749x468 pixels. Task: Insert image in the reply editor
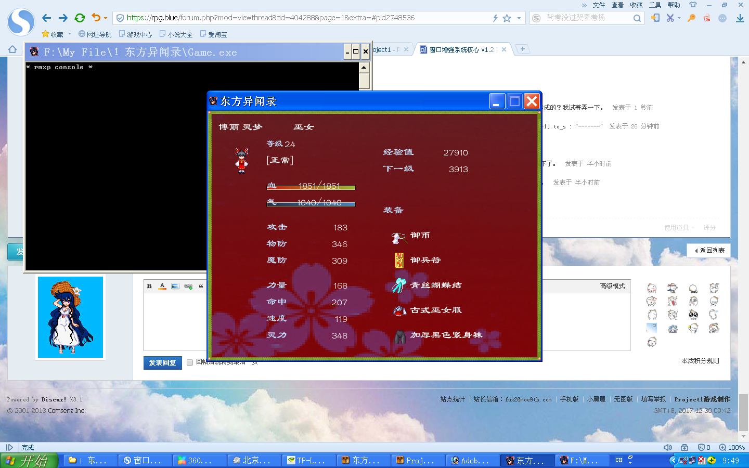[175, 286]
